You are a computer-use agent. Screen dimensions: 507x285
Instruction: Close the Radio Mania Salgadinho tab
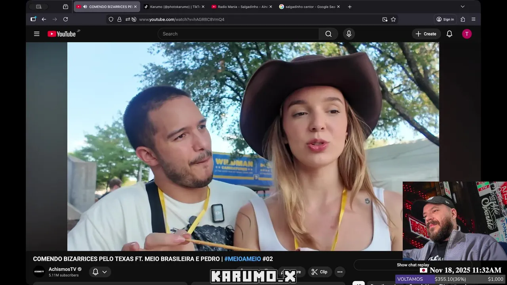coord(271,7)
